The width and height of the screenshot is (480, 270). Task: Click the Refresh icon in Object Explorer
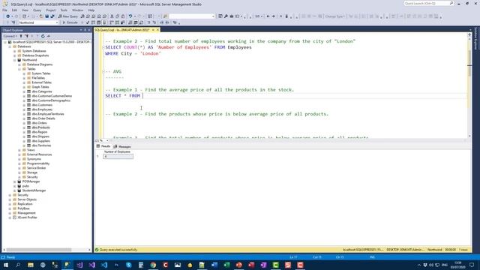(43, 36)
